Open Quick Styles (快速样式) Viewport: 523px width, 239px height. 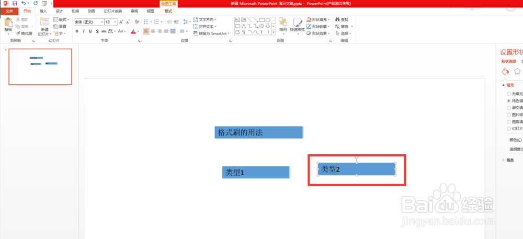[297, 25]
